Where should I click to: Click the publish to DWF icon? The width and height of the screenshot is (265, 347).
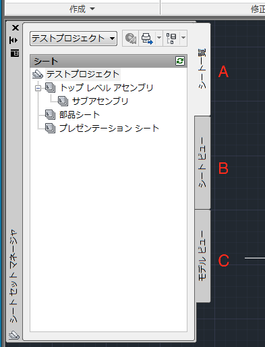pyautogui.click(x=131, y=39)
